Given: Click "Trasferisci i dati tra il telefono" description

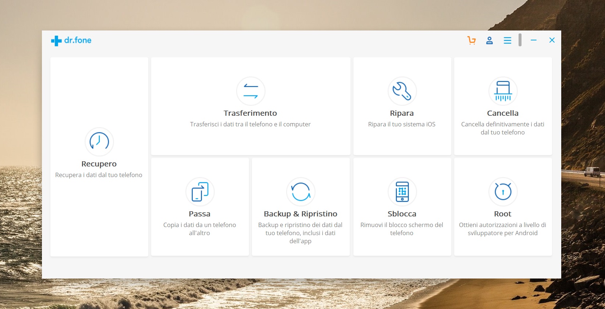Looking at the screenshot, I should coord(250,124).
